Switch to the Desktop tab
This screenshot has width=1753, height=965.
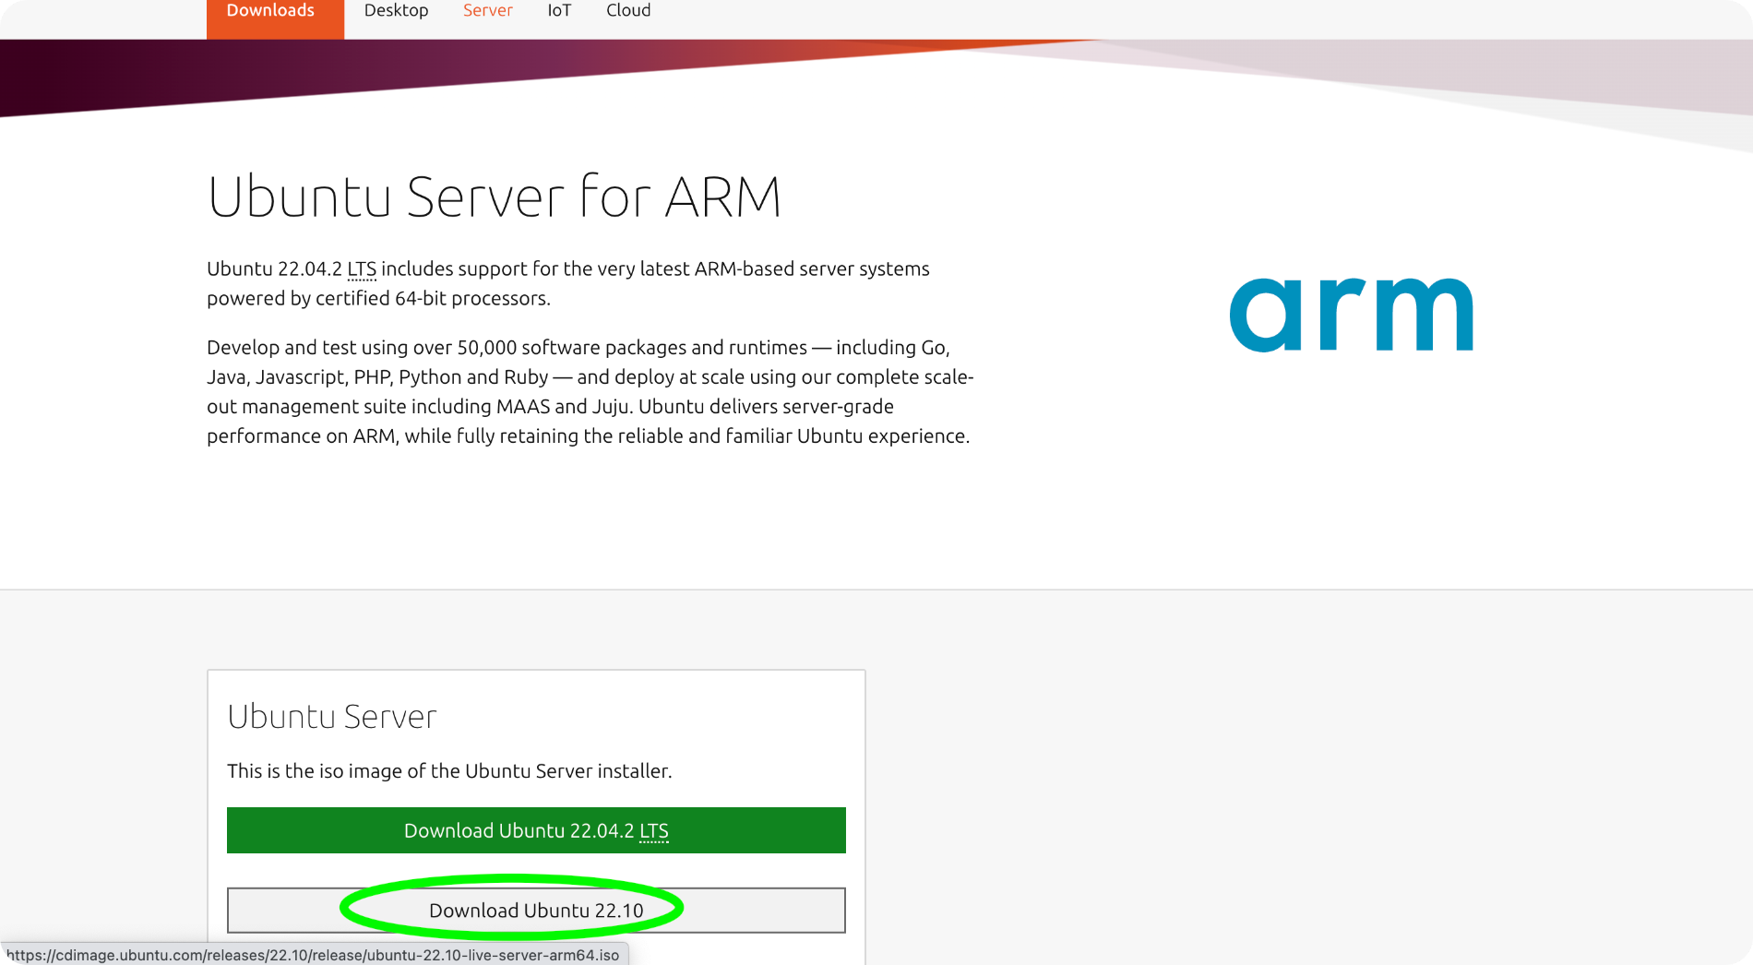click(x=396, y=11)
